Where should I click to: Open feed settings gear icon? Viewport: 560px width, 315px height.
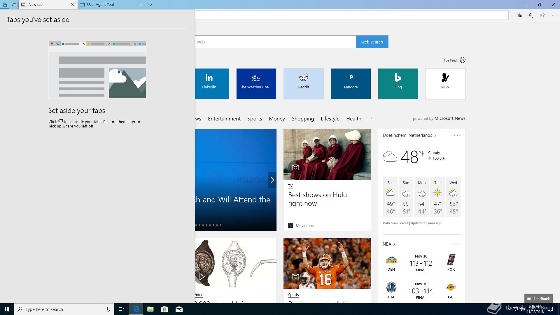coord(463,60)
